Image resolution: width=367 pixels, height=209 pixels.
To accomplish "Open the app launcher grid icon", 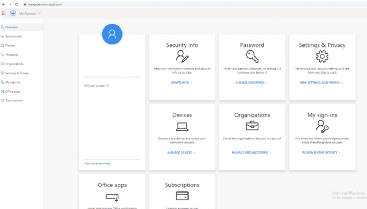I will coord(4,13).
